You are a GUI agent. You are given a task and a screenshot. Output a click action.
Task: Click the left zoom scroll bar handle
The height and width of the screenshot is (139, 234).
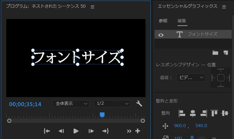click(x=9, y=121)
